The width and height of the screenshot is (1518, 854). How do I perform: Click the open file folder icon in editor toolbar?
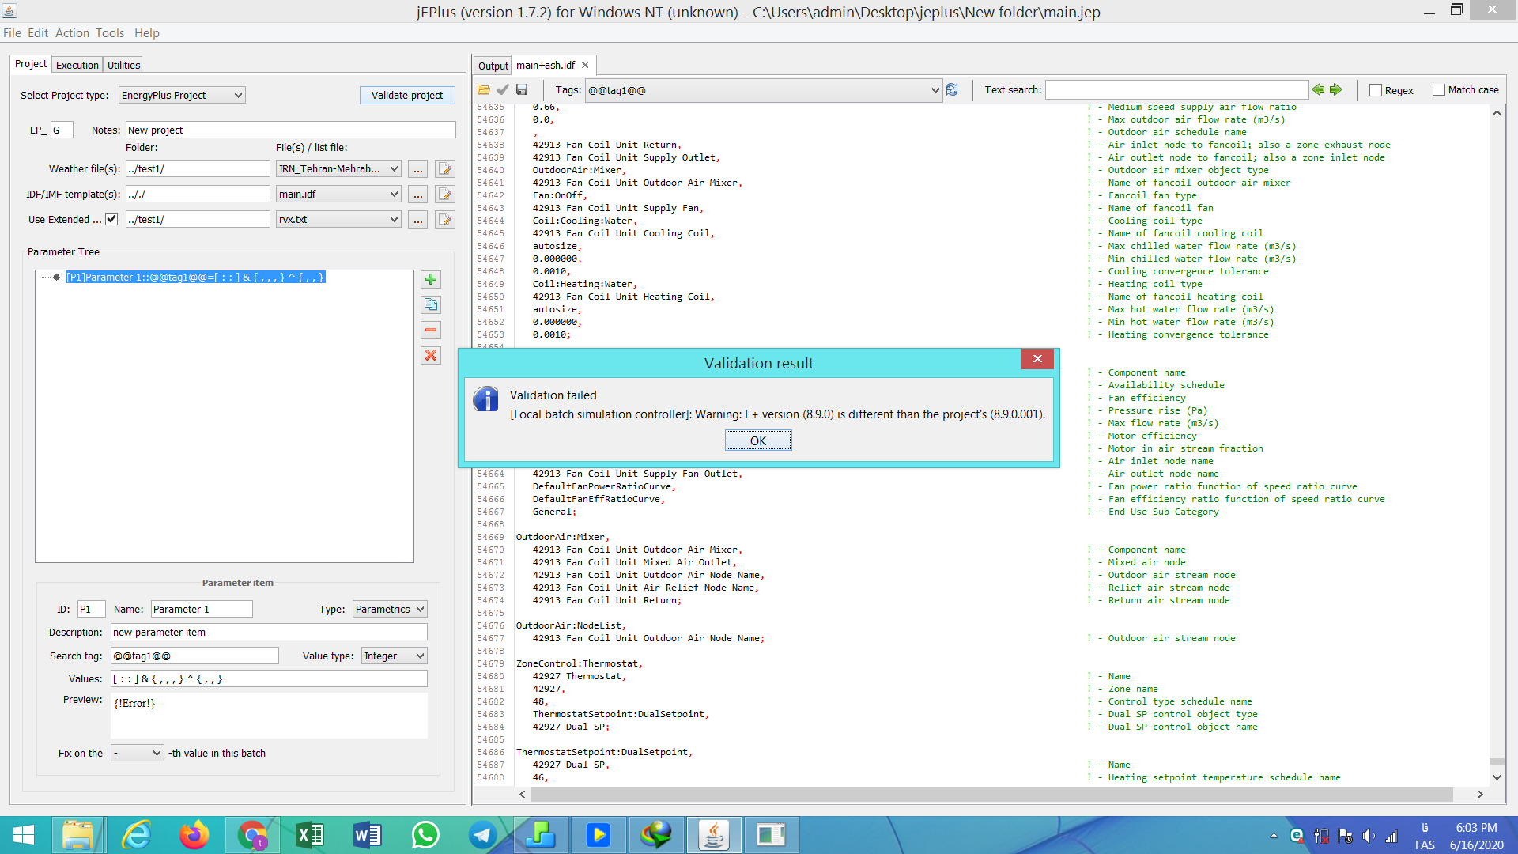[484, 90]
